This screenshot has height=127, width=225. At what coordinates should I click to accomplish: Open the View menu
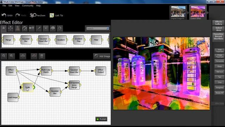17,6
